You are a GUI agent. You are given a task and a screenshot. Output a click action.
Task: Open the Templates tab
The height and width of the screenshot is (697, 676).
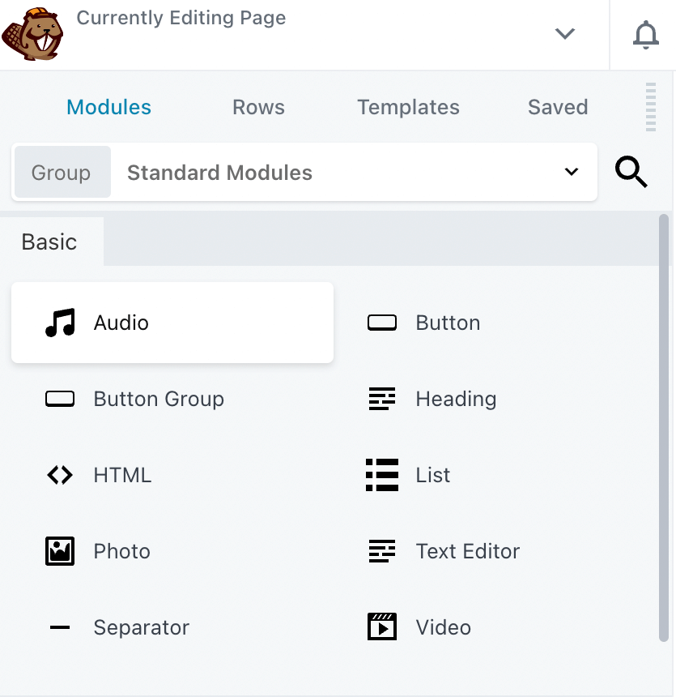tap(408, 106)
